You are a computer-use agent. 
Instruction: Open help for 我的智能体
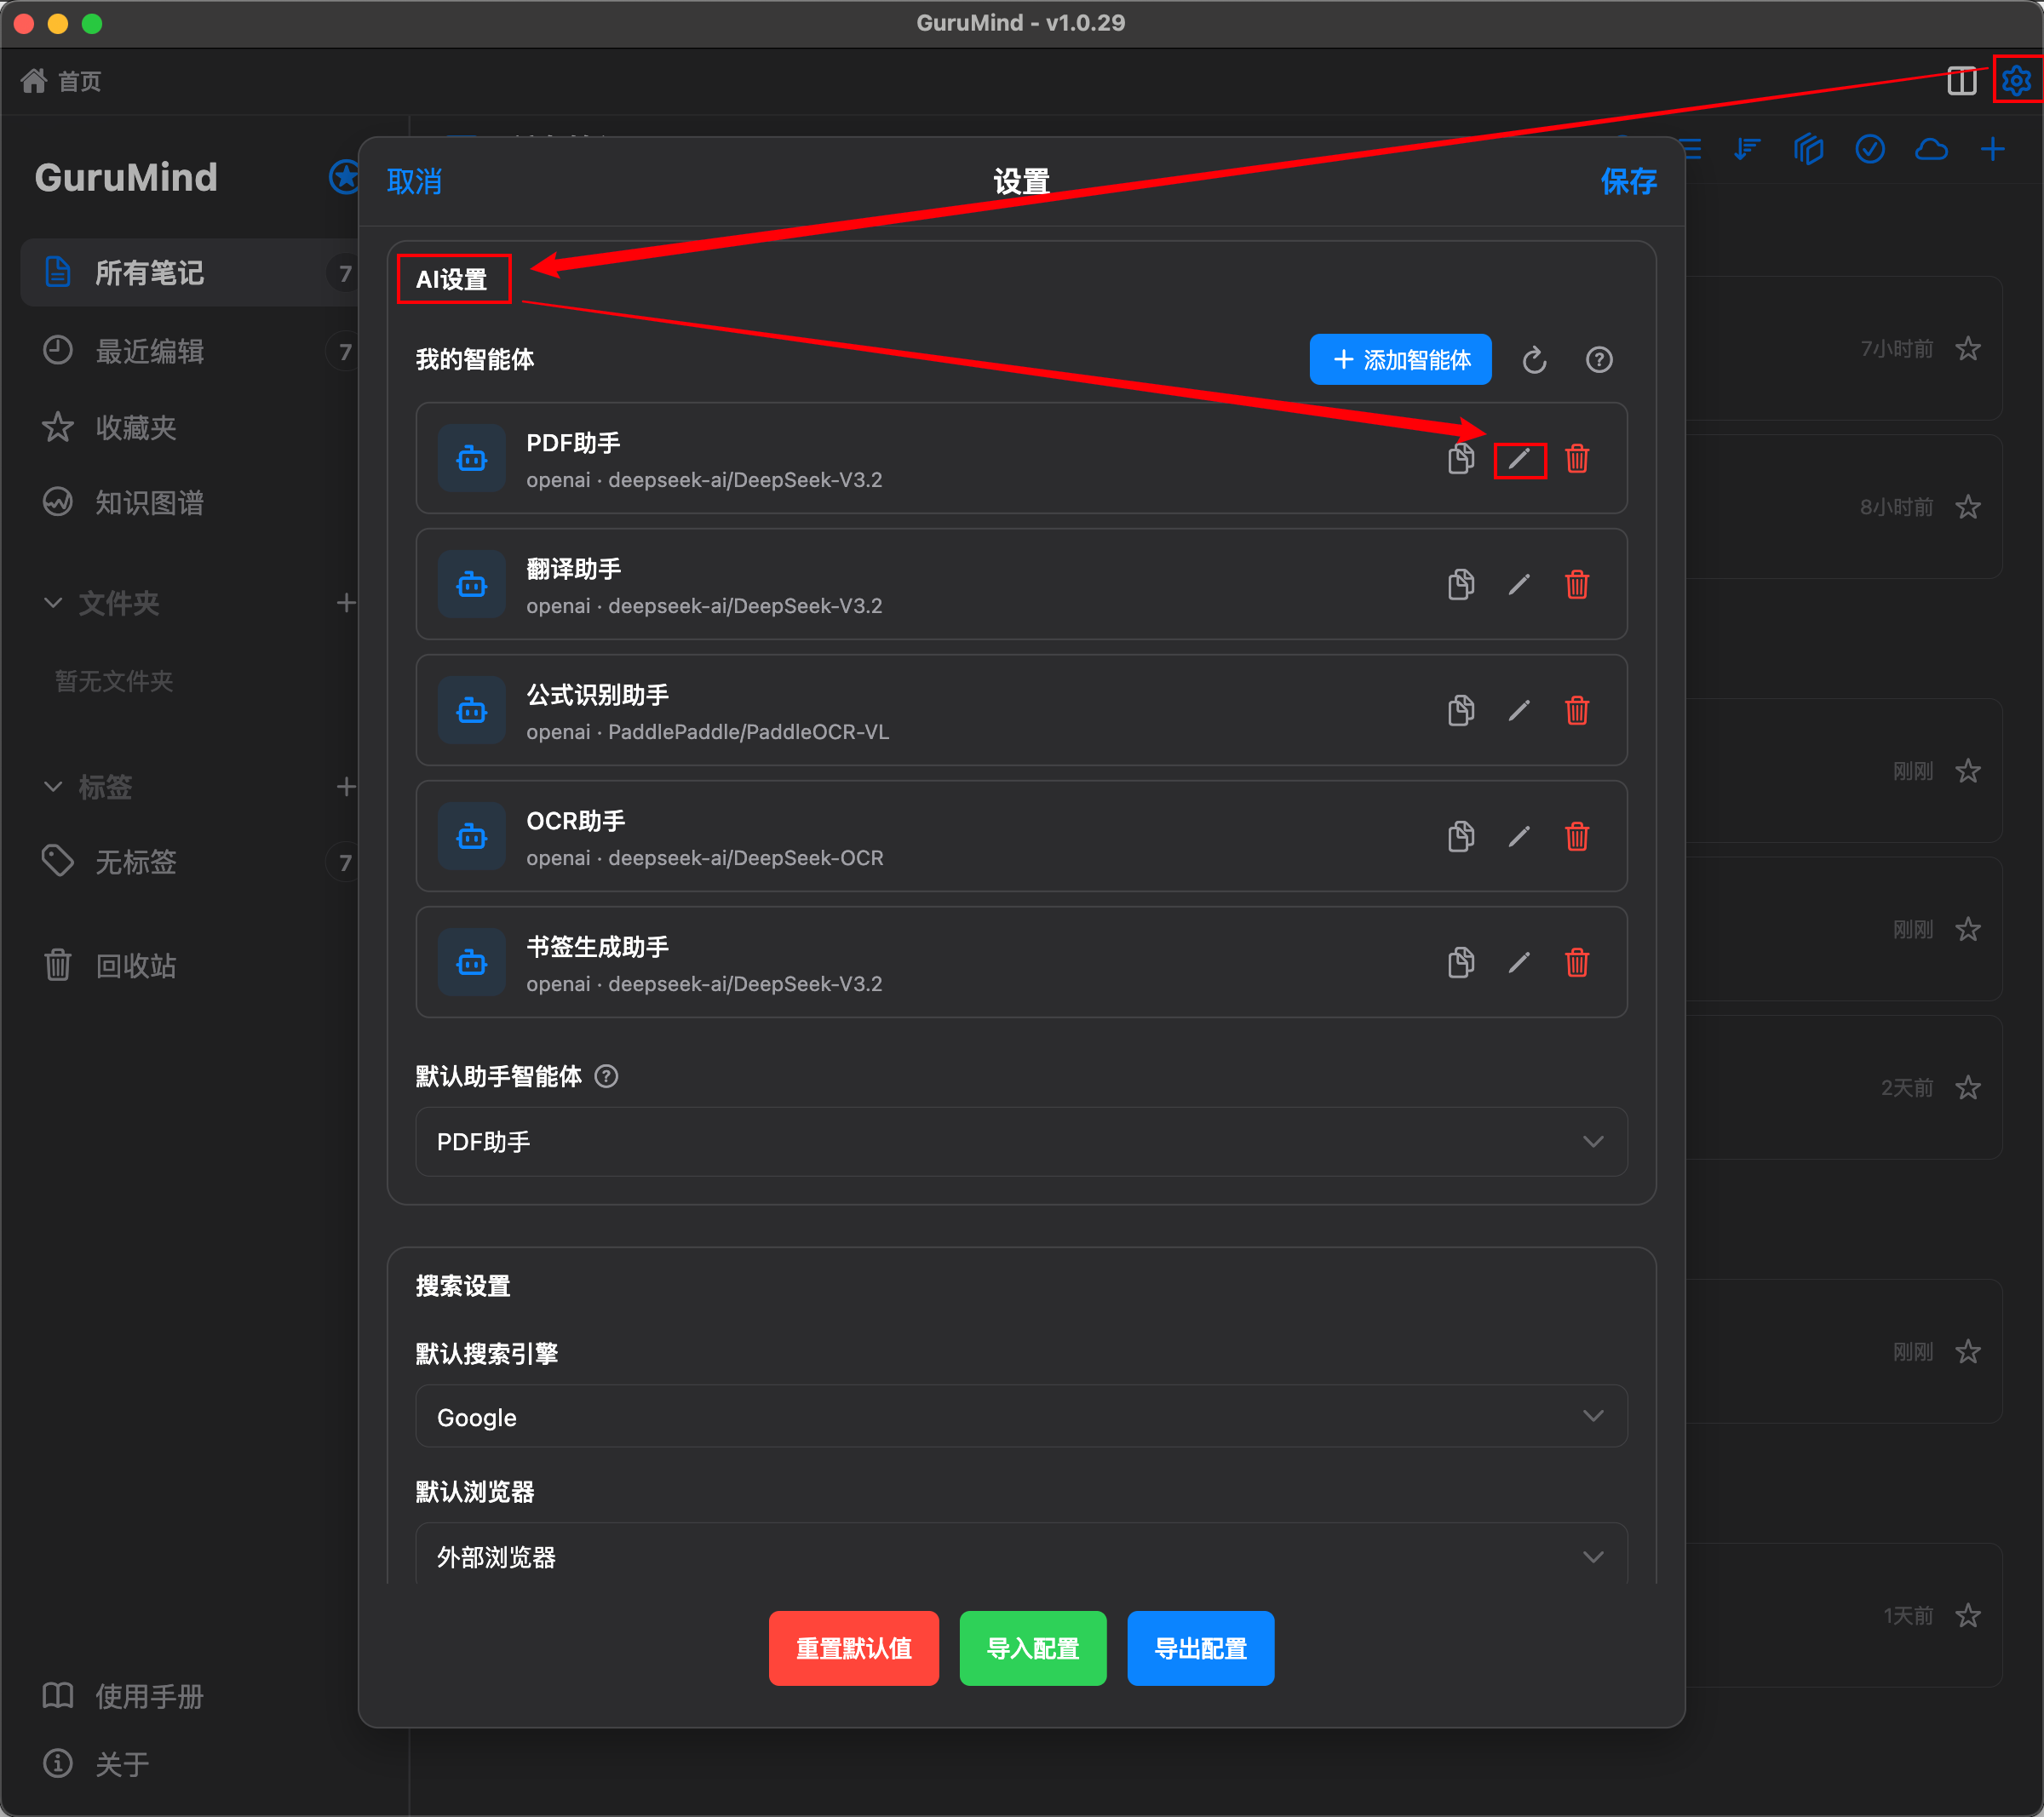pos(1598,360)
